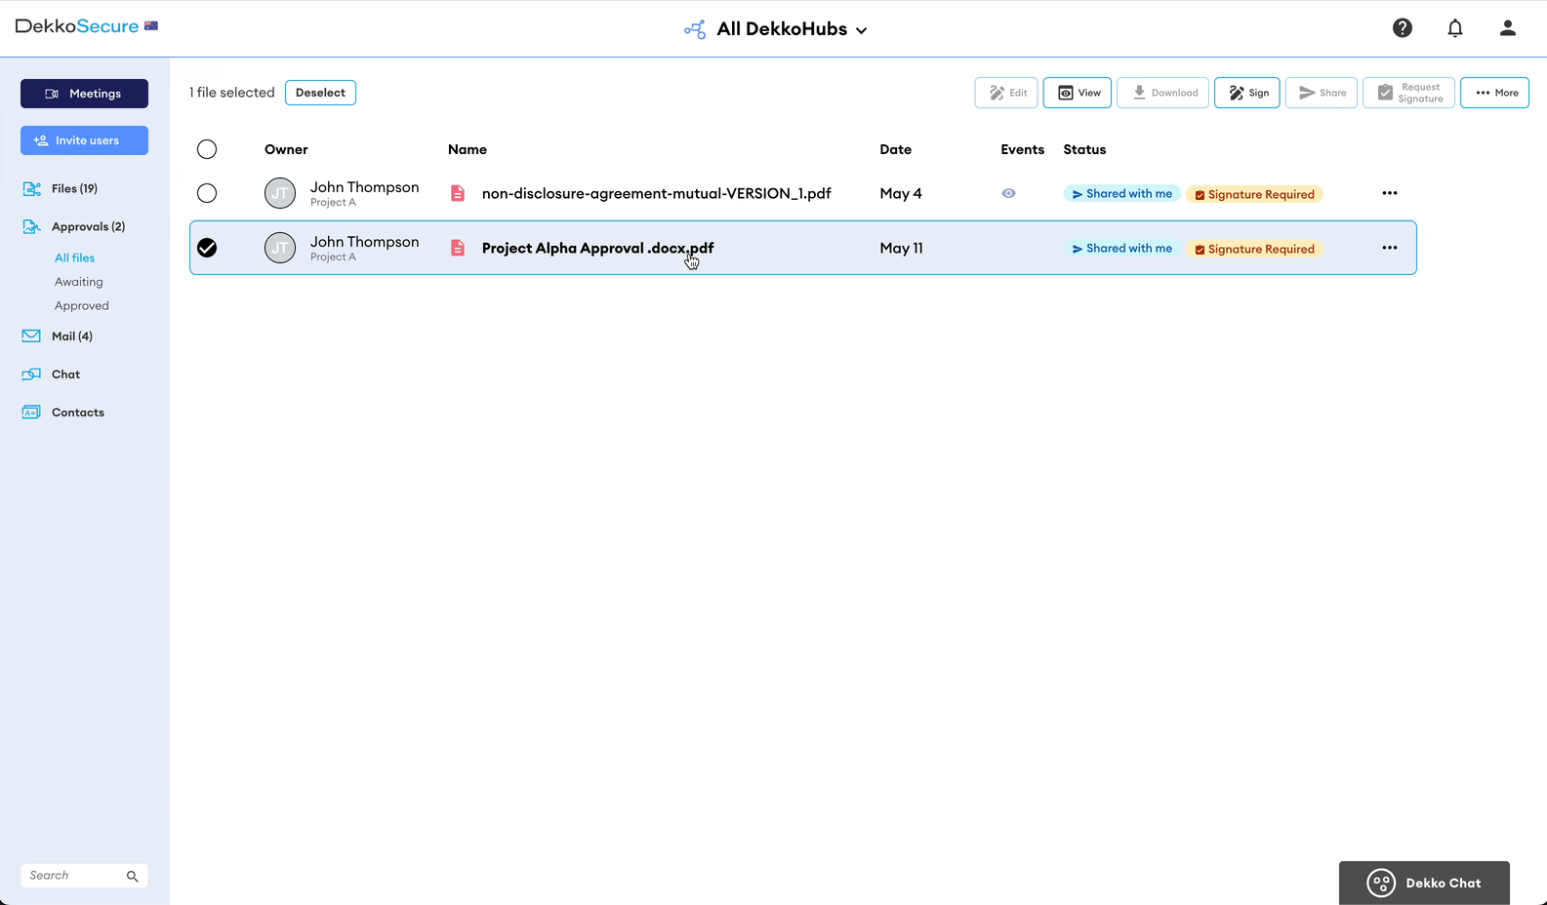Toggle the select-all files checkbox
This screenshot has height=905, width=1547.
207,149
